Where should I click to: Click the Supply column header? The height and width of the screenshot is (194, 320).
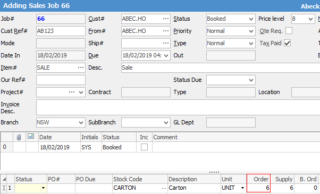pyautogui.click(x=282, y=179)
